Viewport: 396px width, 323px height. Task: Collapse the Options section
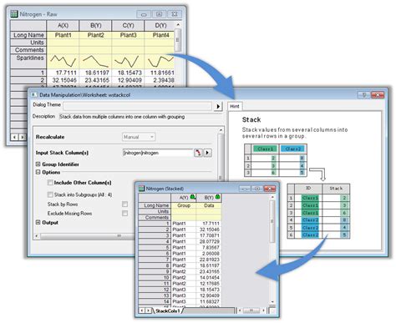[x=38, y=172]
